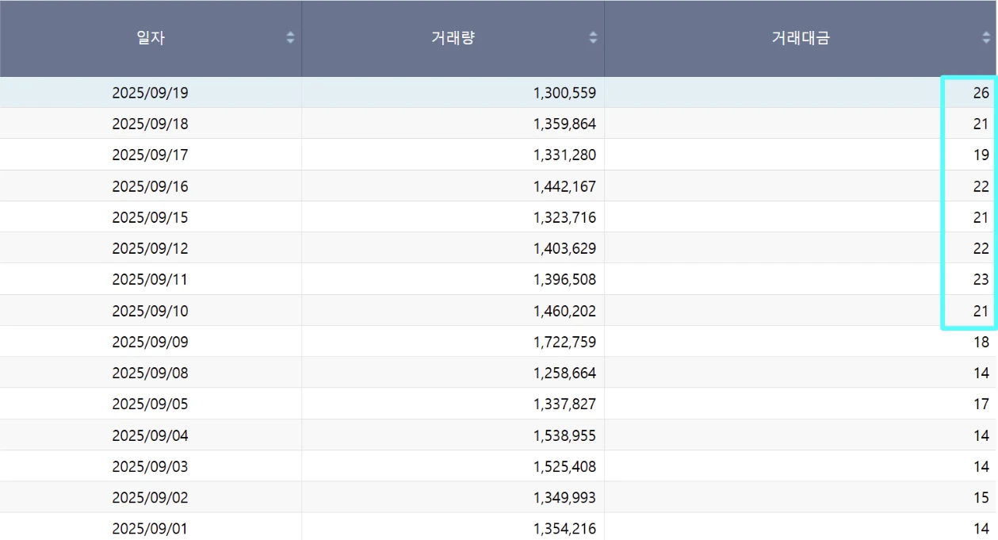Click the sort arrows in the 거래량 column header
The height and width of the screenshot is (540, 998).
click(593, 37)
